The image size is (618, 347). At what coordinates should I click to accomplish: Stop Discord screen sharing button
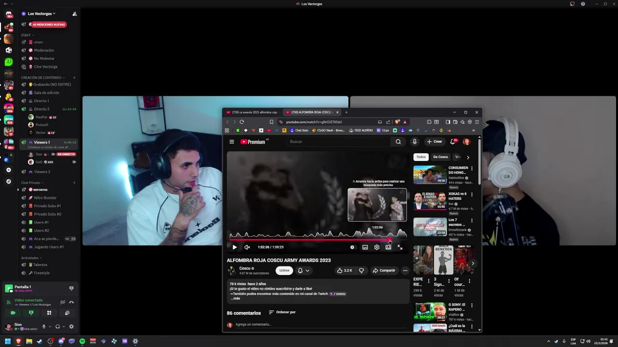[x=31, y=313]
